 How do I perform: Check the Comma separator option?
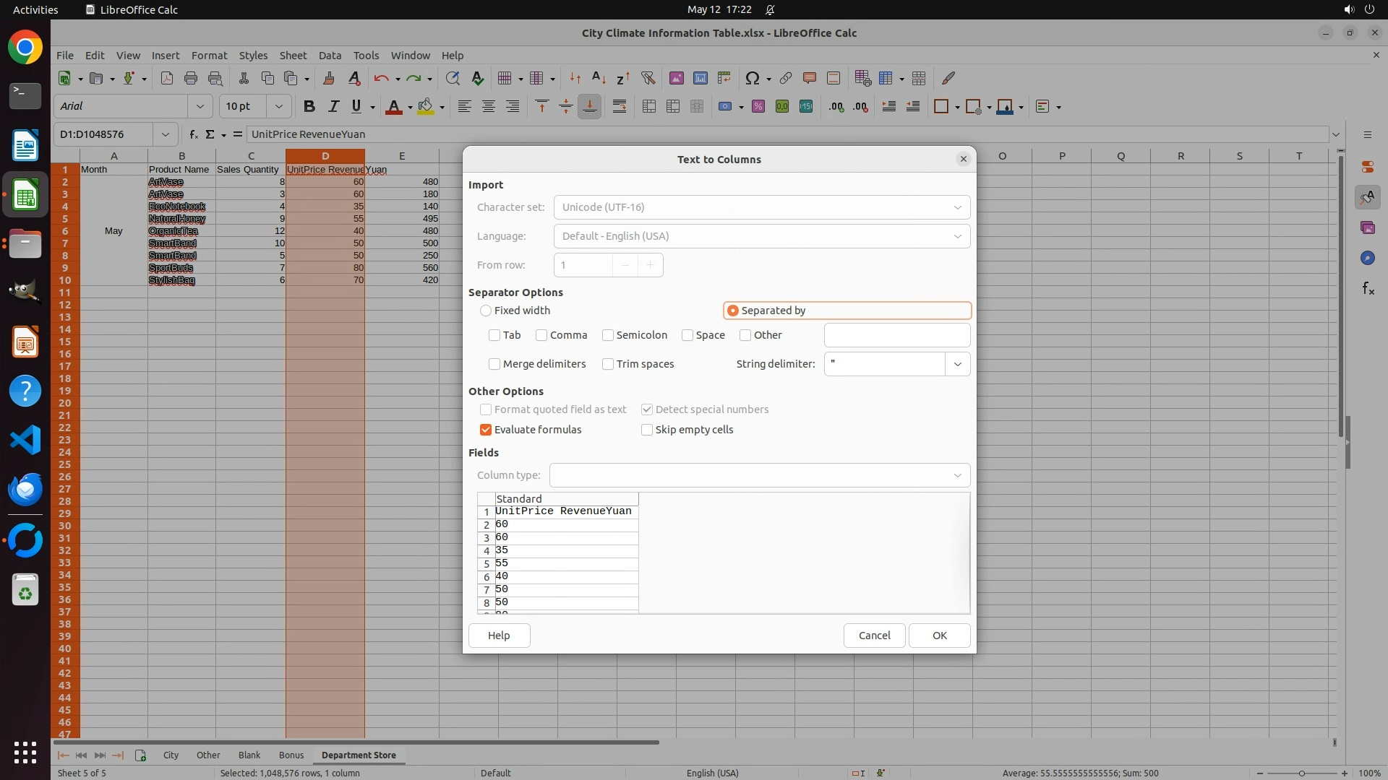tap(541, 335)
